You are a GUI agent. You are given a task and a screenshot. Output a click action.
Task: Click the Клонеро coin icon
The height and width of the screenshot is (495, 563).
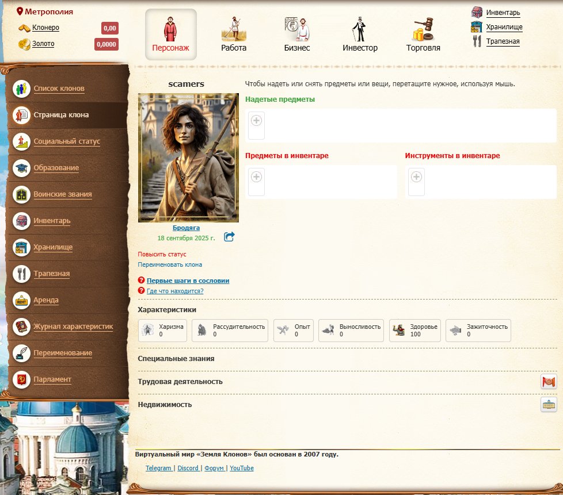tap(24, 28)
